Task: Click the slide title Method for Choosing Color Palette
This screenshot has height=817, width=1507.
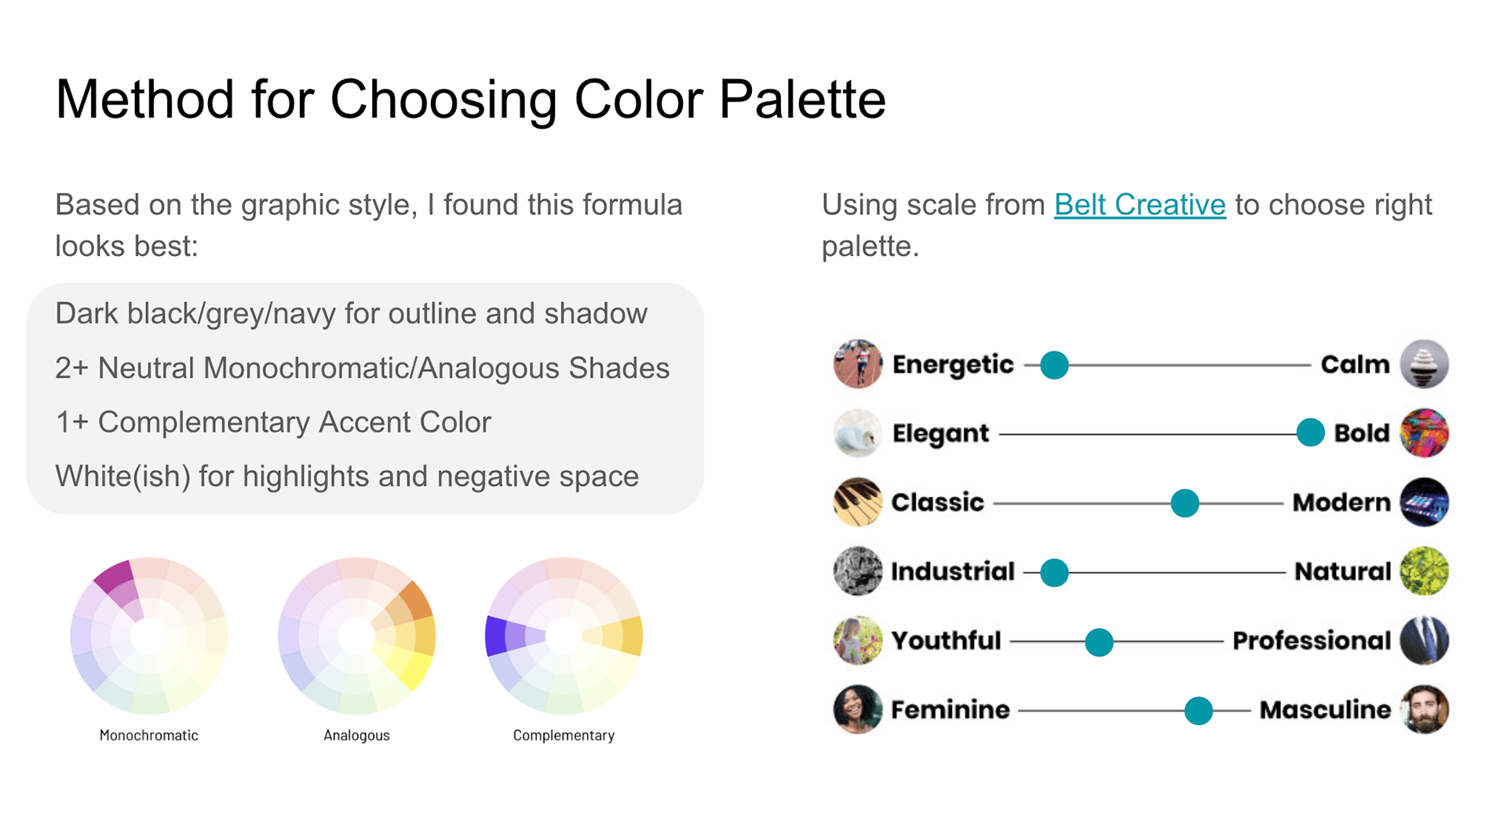Action: tap(470, 100)
